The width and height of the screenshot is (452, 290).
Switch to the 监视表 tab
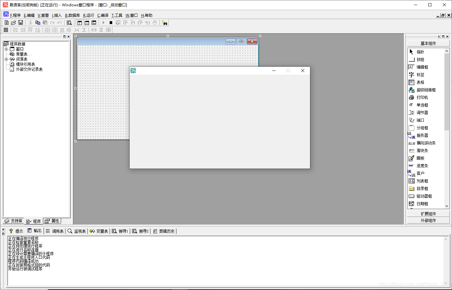77,231
